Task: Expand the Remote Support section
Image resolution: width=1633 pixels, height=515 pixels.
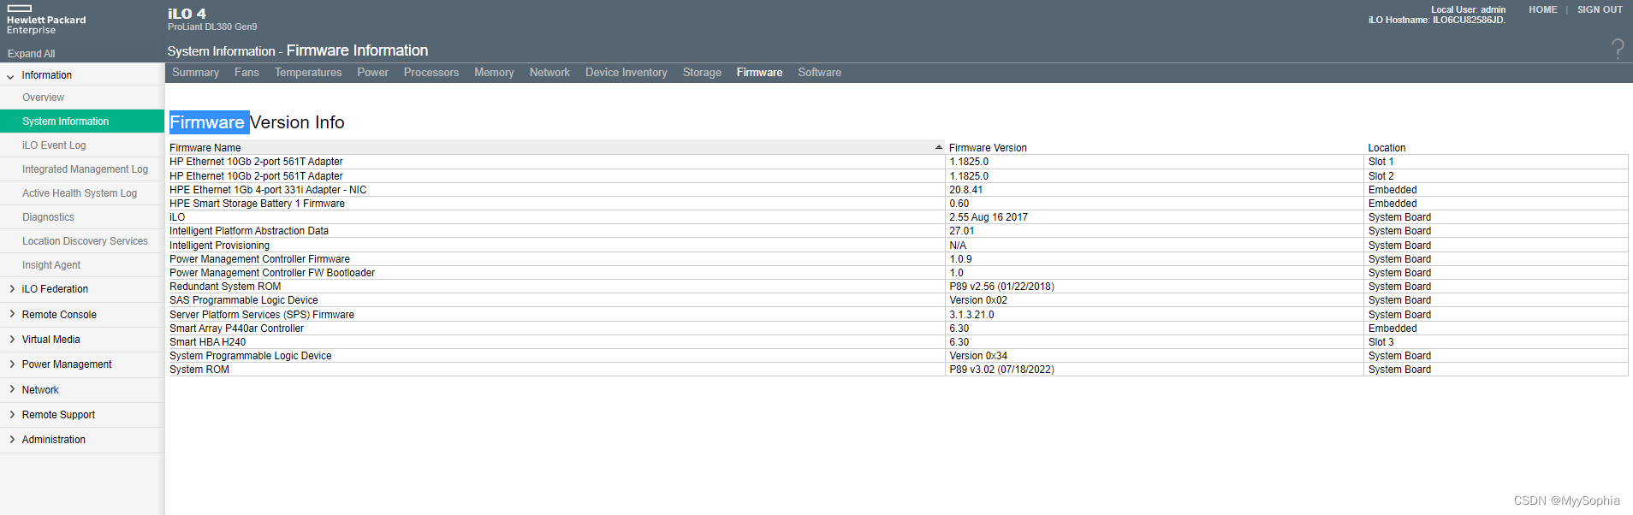Action: [x=12, y=415]
